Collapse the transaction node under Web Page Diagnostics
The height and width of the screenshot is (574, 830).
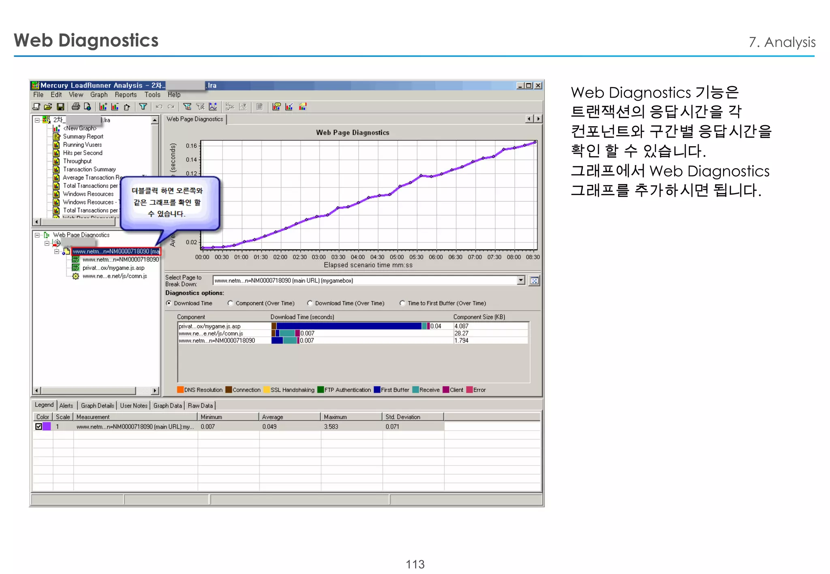(x=47, y=243)
